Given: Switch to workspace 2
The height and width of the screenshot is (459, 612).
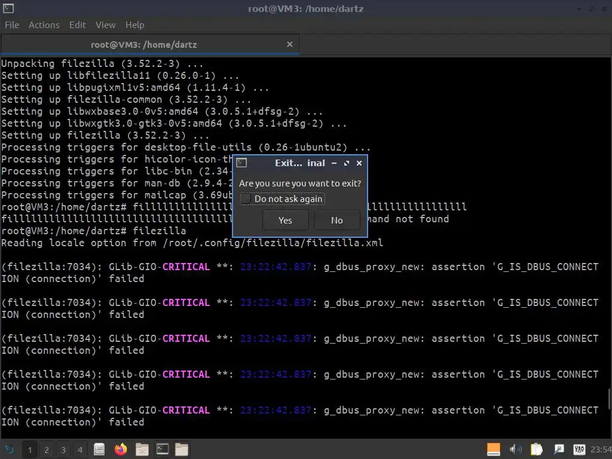Looking at the screenshot, I should point(47,449).
